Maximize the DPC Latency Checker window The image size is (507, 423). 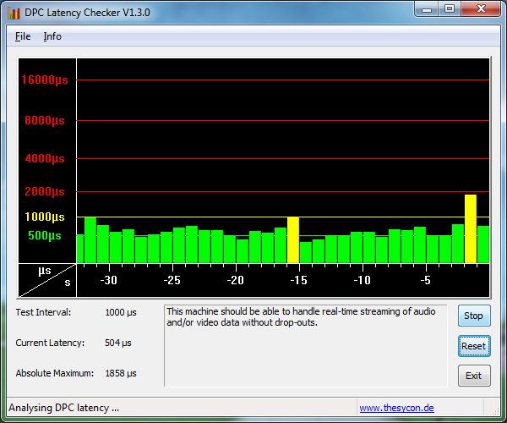tap(450, 9)
